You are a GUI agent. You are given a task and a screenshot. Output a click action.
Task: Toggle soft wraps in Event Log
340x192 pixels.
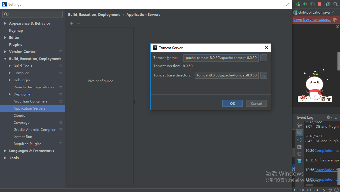299,140
